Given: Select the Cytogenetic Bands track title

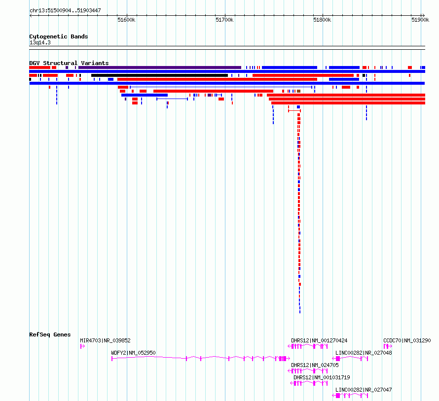Looking at the screenshot, I should point(59,36).
